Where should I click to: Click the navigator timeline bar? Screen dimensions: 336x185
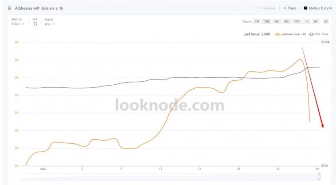tap(168, 177)
